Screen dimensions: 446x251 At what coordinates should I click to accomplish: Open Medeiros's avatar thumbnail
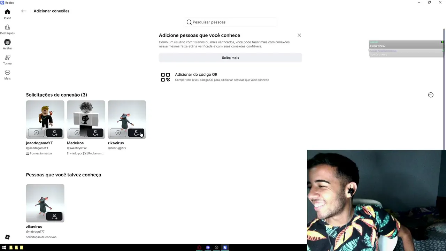(86, 120)
